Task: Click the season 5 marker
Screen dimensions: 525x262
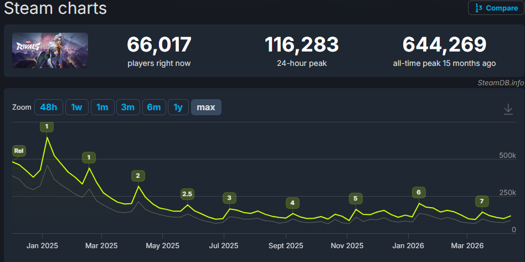Action: pyautogui.click(x=356, y=198)
